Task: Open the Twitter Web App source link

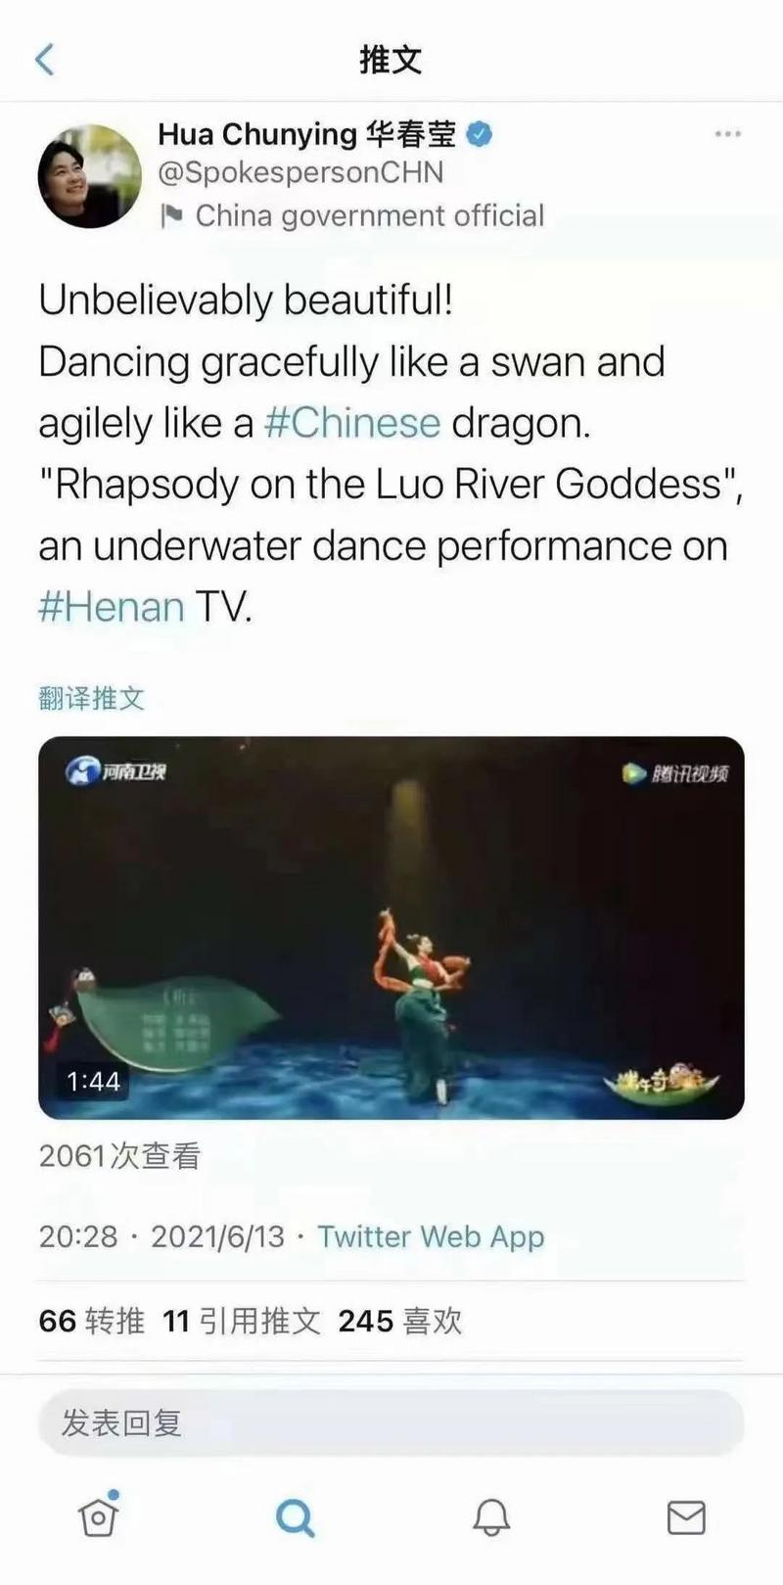Action: pos(431,1236)
